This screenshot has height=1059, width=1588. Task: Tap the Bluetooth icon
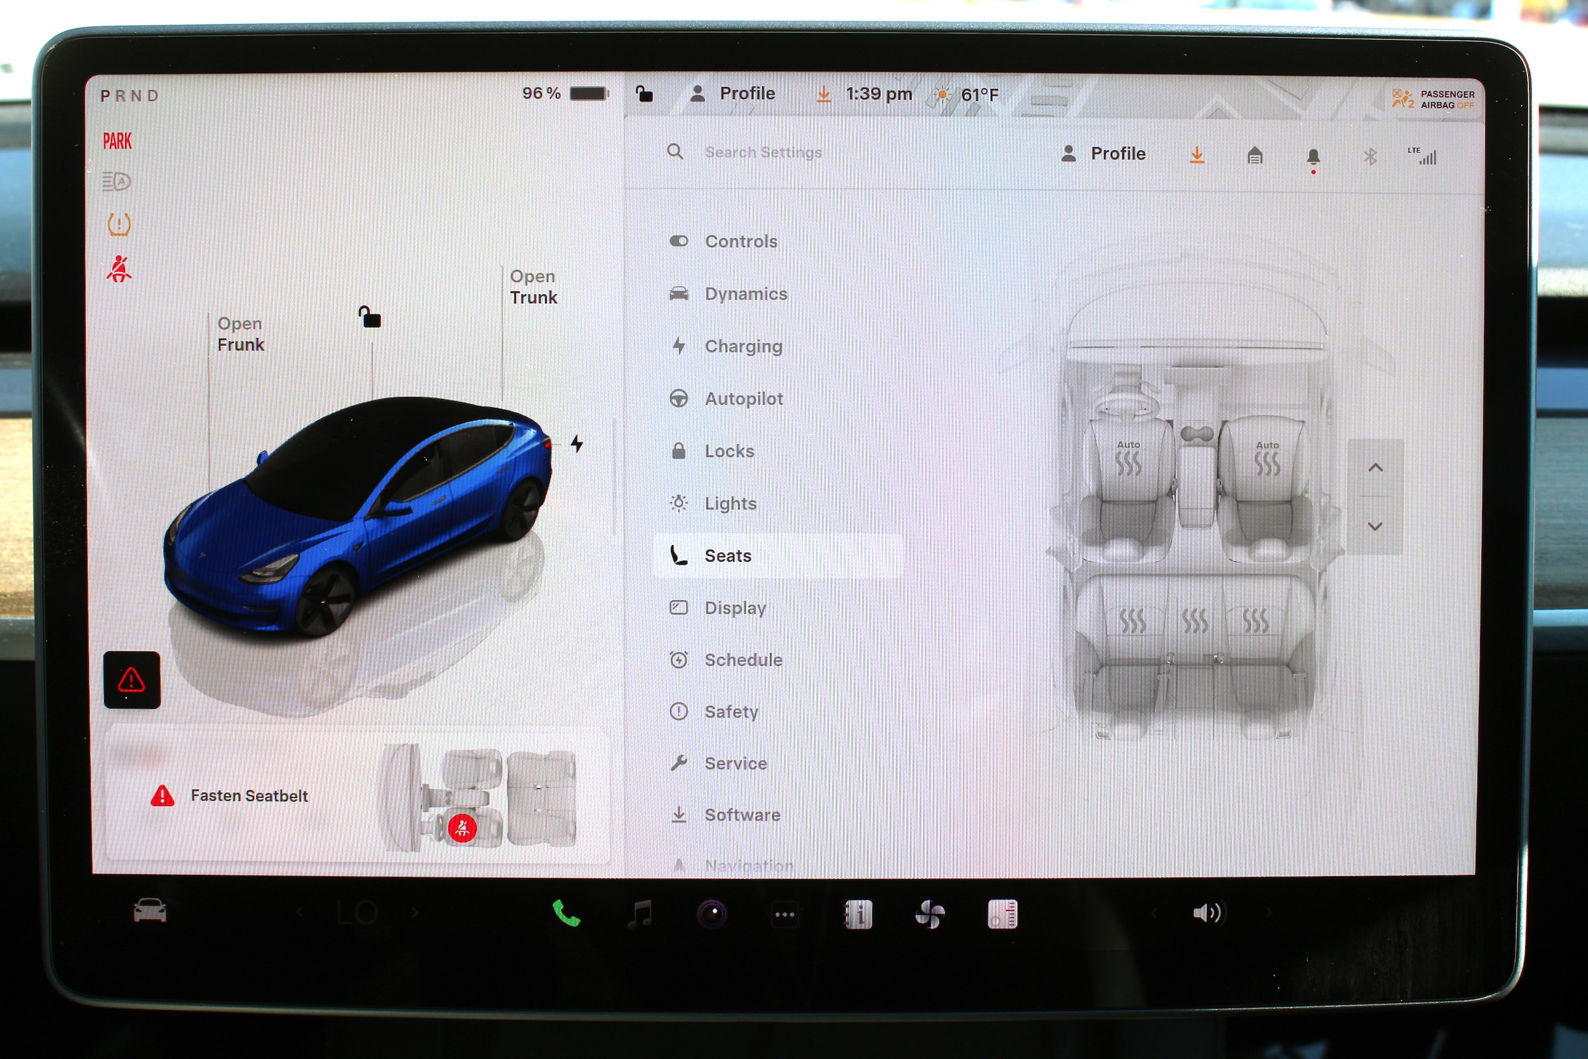coord(1369,157)
